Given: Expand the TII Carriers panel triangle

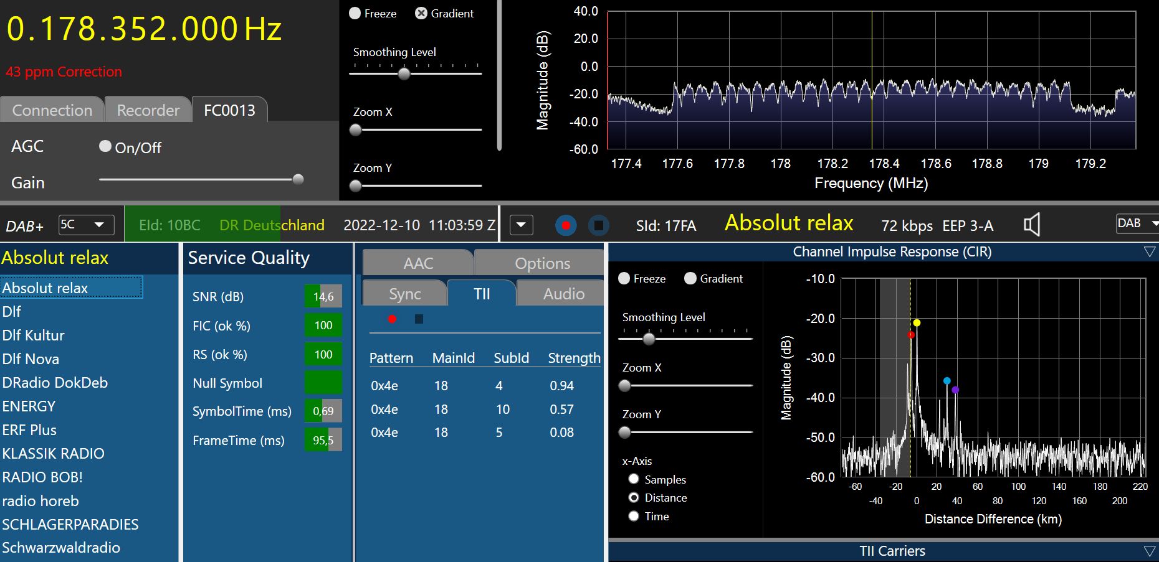Looking at the screenshot, I should tap(1150, 551).
